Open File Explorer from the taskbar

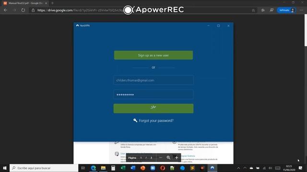(x=103, y=168)
